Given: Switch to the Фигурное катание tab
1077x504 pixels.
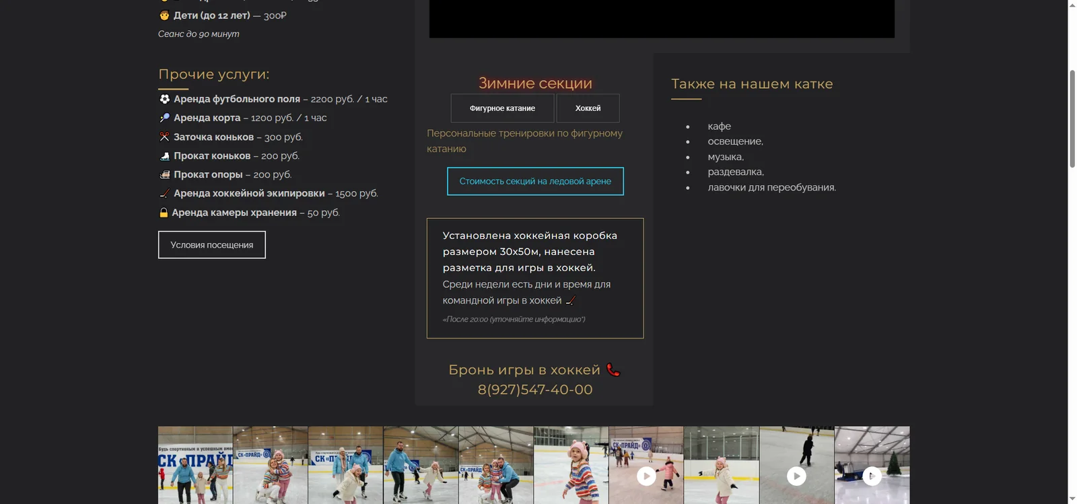Looking at the screenshot, I should [502, 108].
